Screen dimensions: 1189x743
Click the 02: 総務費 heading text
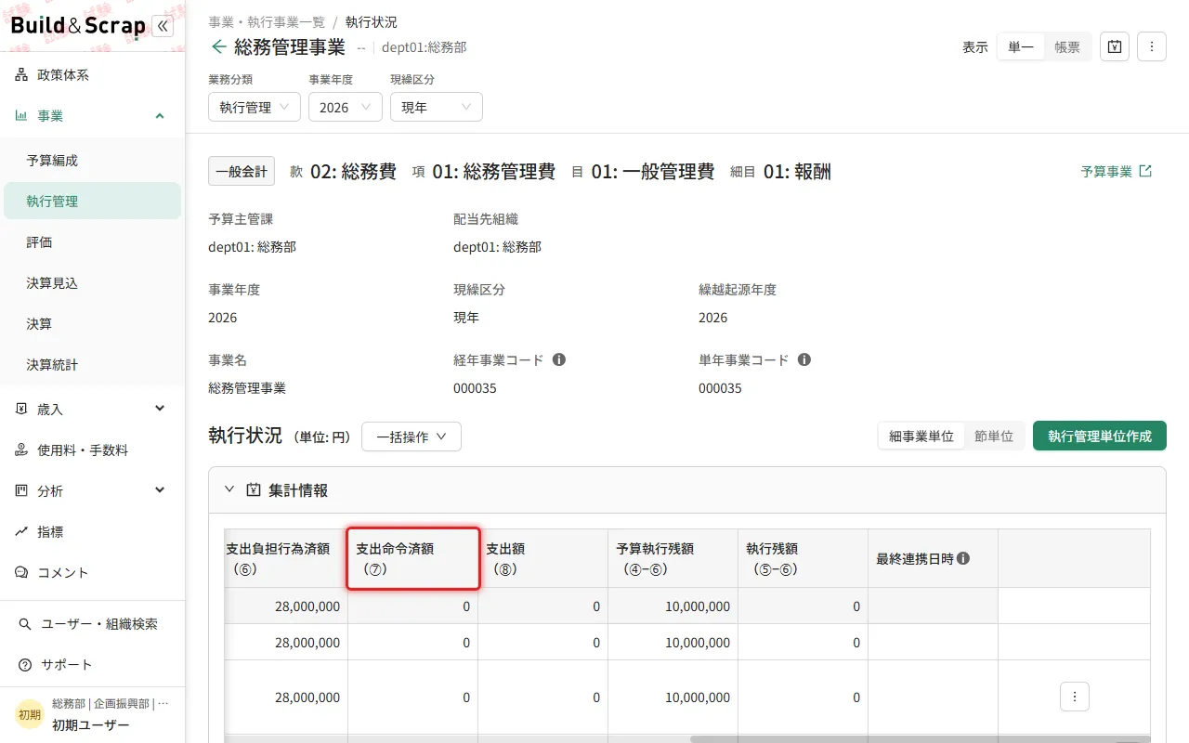click(353, 171)
